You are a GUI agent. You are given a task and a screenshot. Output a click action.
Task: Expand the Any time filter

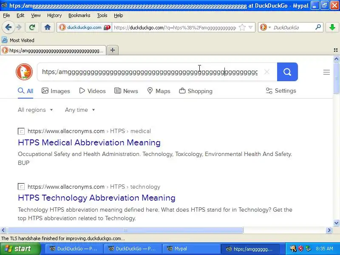click(80, 110)
